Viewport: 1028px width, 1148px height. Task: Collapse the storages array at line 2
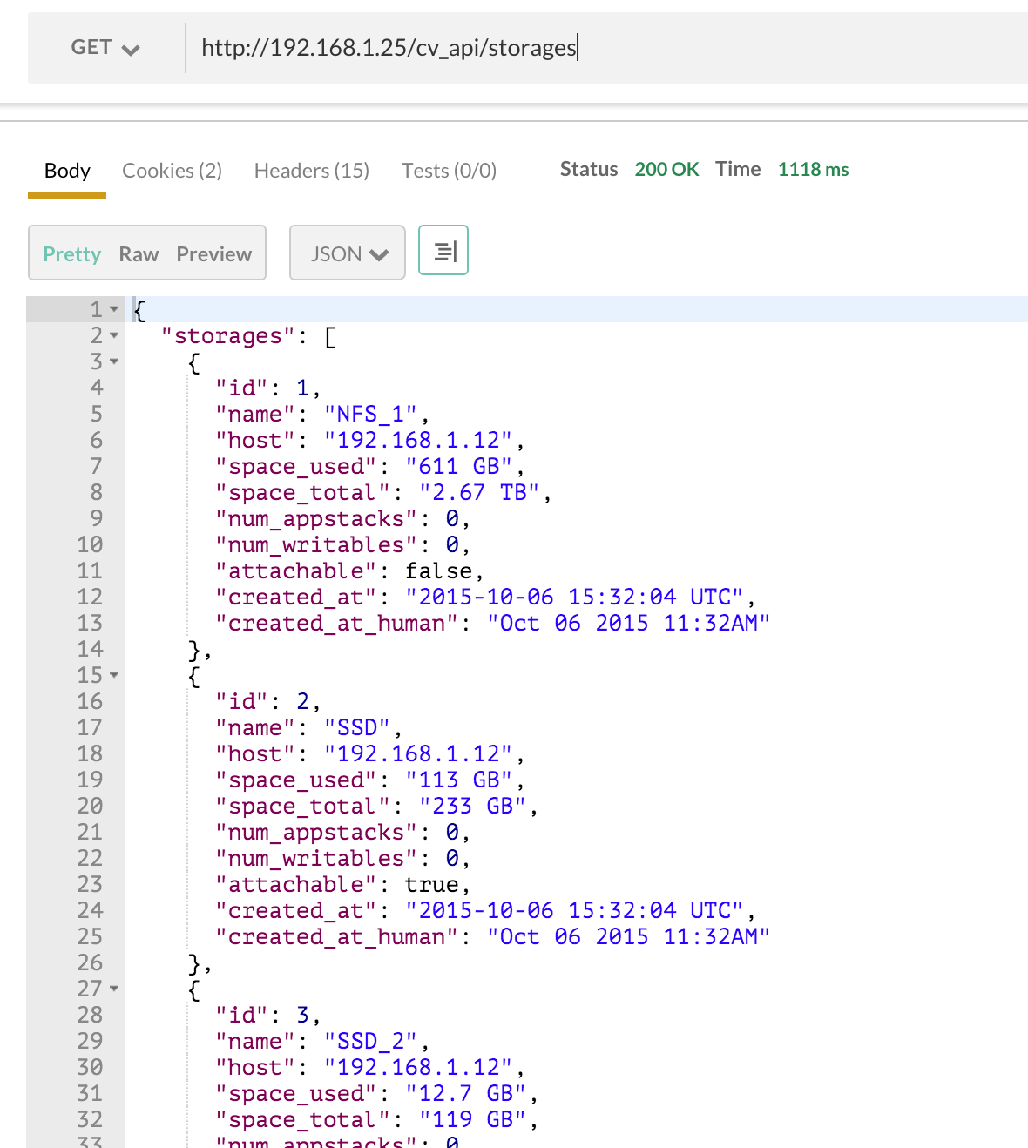click(114, 335)
